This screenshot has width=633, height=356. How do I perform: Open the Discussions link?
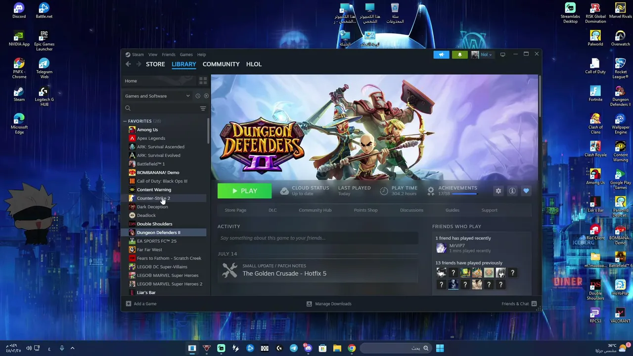pos(411,210)
